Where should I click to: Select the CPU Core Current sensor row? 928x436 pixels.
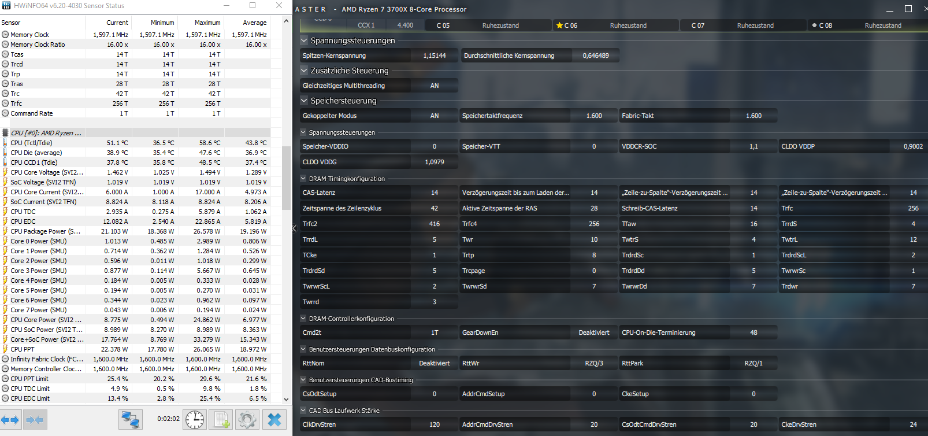[x=135, y=192]
